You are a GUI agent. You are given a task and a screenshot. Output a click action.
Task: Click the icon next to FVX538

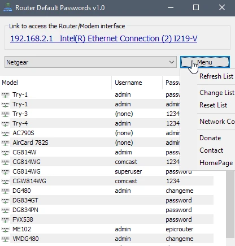click(x=5, y=219)
